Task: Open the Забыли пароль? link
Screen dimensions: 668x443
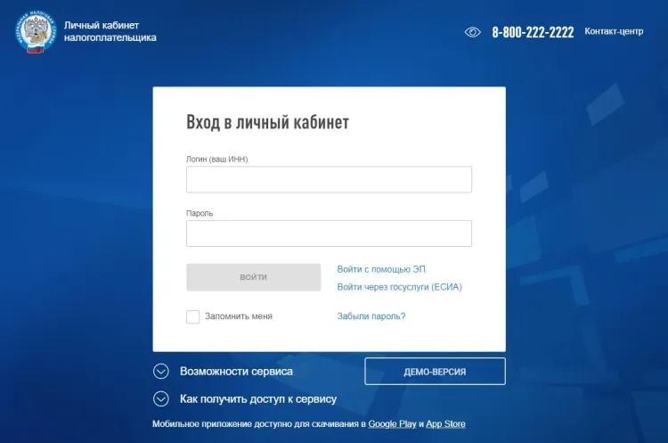Action: (x=371, y=316)
